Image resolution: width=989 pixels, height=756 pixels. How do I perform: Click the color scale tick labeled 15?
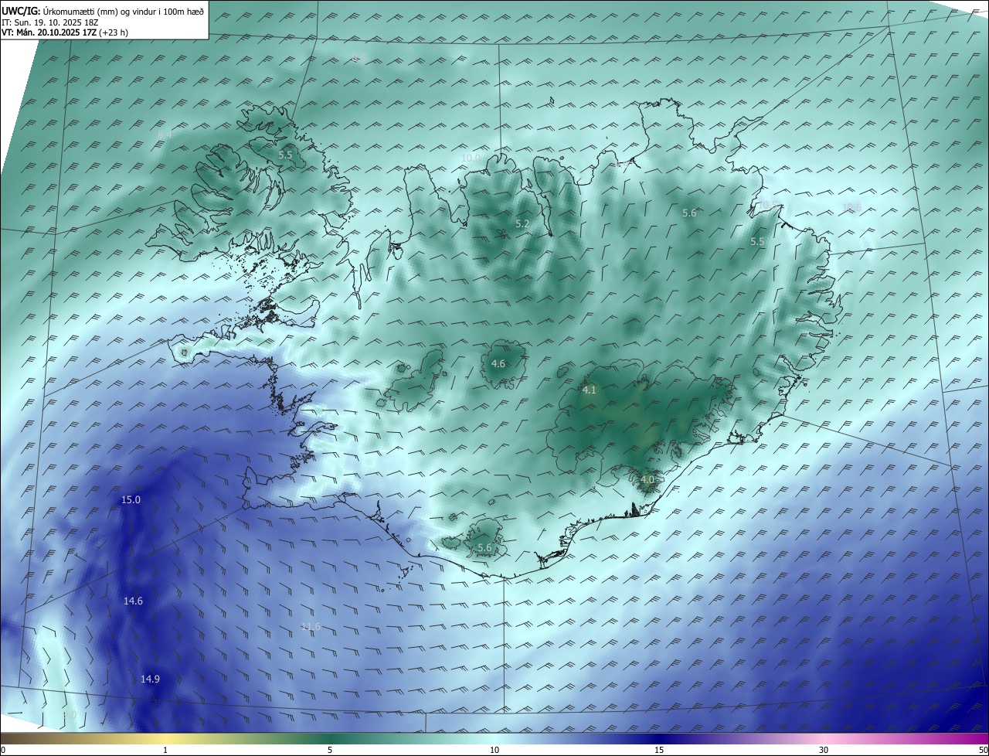659,750
